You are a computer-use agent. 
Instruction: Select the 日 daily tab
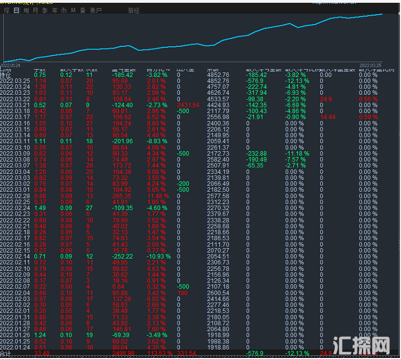tap(16, 11)
